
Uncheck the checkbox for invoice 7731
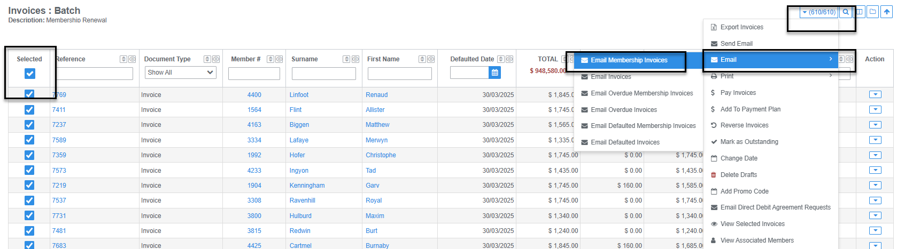(x=29, y=215)
